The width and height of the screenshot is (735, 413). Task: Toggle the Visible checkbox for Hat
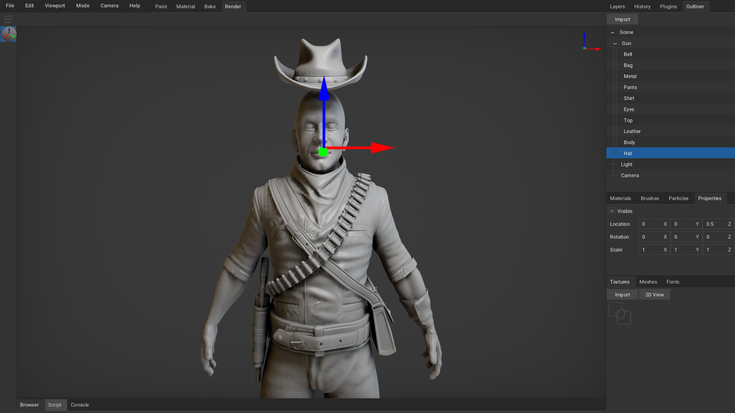tap(611, 211)
